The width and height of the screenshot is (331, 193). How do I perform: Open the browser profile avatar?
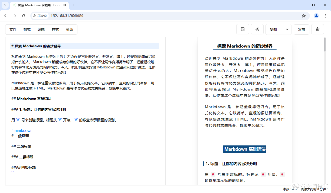316,16
